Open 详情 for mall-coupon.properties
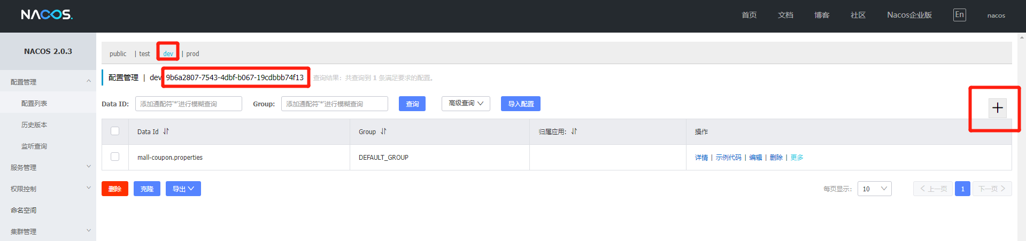This screenshot has height=241, width=1026. click(701, 158)
